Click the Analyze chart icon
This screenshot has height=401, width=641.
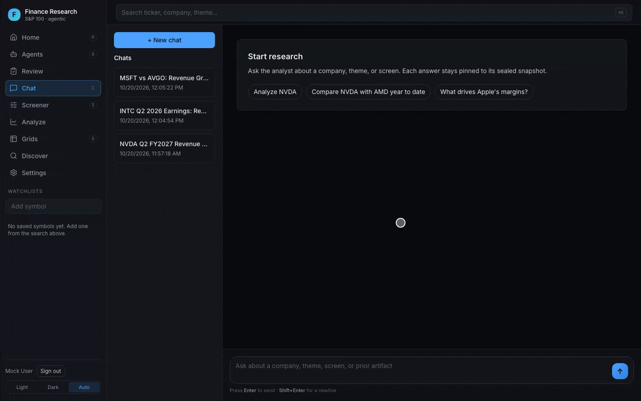tap(13, 122)
